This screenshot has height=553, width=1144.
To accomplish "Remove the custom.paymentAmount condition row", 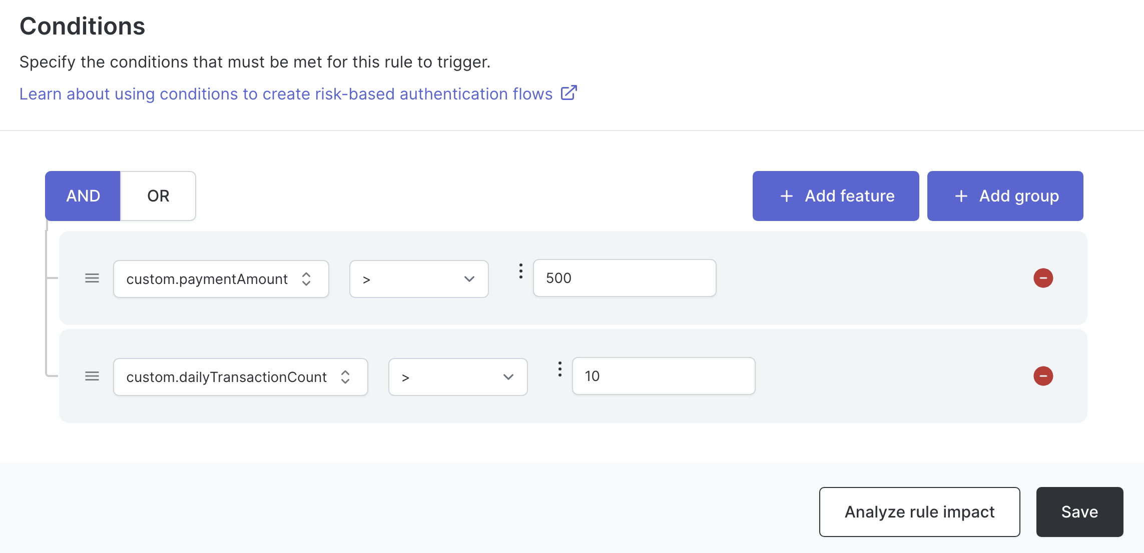I will 1043,278.
